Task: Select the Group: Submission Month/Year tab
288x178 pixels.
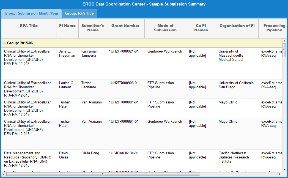Action: point(31,13)
